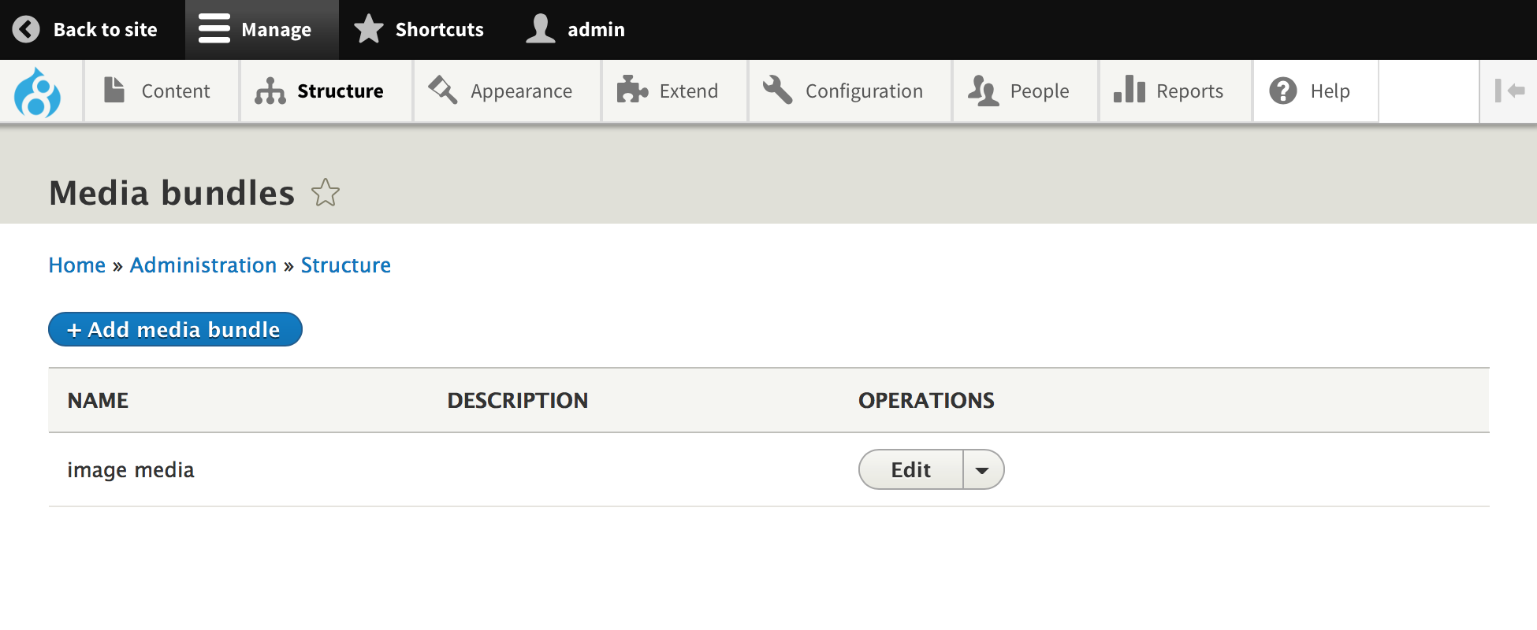Click the NAME column header
The image size is (1537, 630).
point(98,401)
